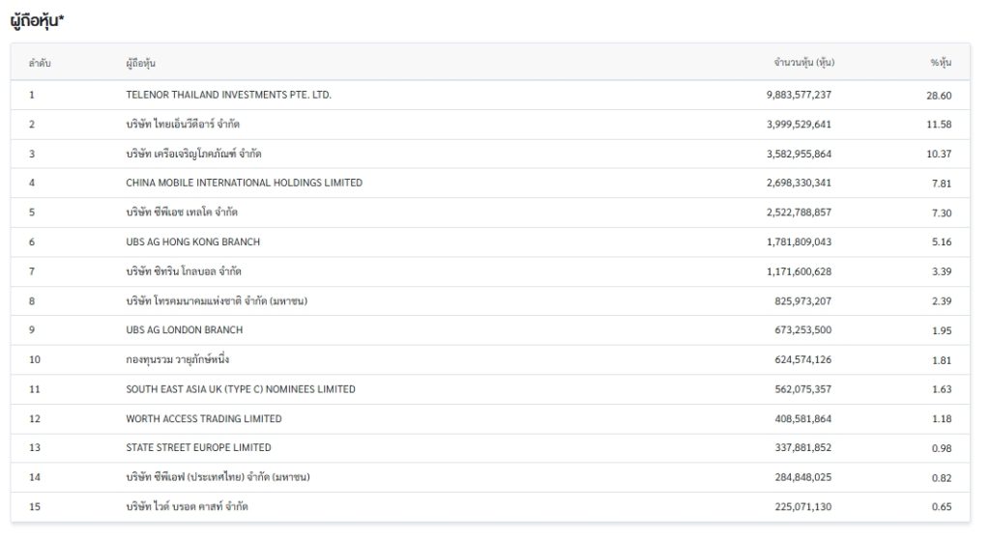
Task: Click the share count 284,848,025
Action: point(803,477)
